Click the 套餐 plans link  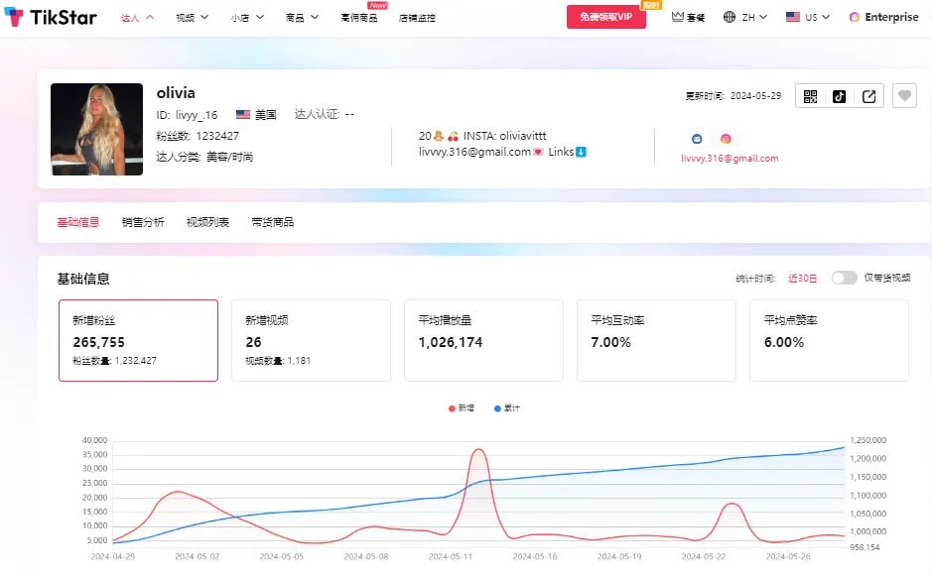pyautogui.click(x=696, y=17)
